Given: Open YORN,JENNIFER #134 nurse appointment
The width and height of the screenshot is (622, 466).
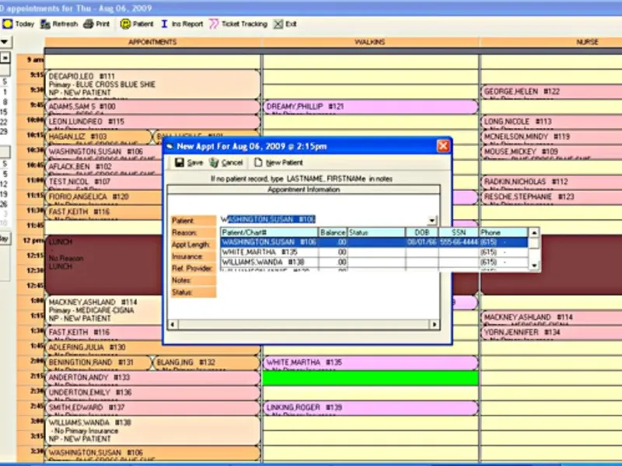Looking at the screenshot, I should tap(551, 332).
